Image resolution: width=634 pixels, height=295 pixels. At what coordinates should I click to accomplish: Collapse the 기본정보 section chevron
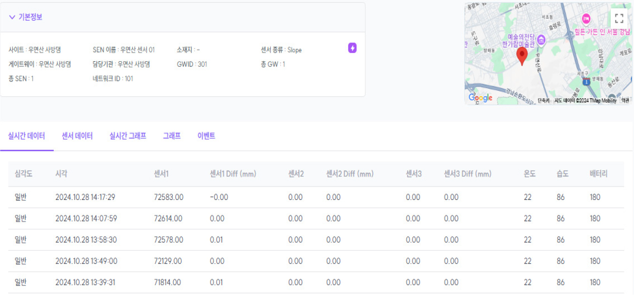[12, 17]
